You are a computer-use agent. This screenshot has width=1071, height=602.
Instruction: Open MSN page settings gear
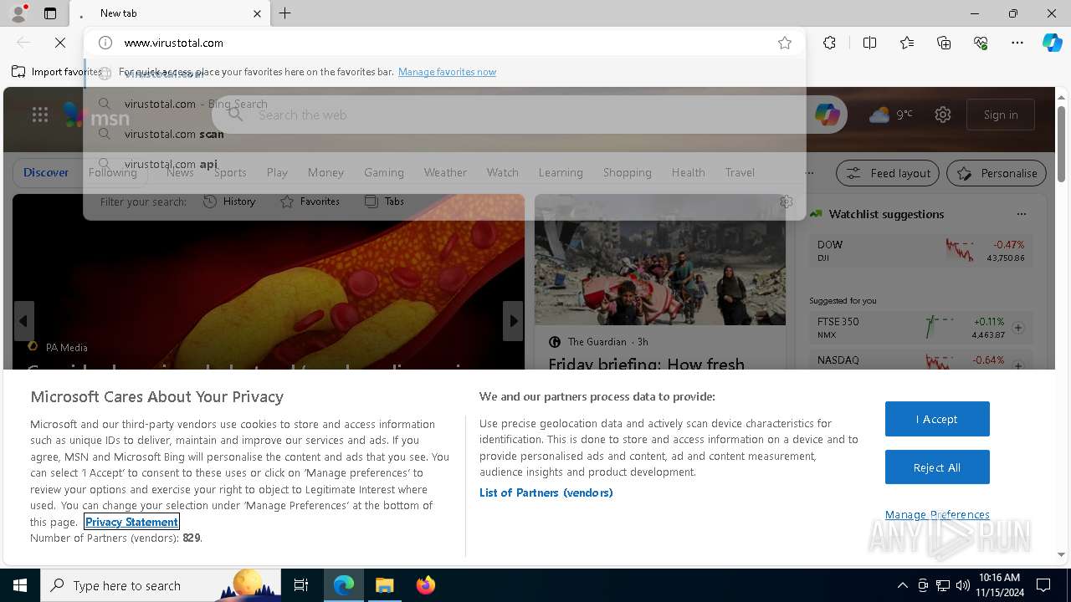(943, 115)
